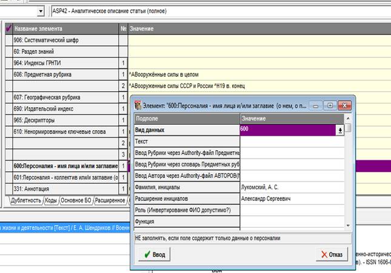Viewport: 391px width, 273px height.
Task: Open the Расширенное tab
Action: (x=110, y=200)
